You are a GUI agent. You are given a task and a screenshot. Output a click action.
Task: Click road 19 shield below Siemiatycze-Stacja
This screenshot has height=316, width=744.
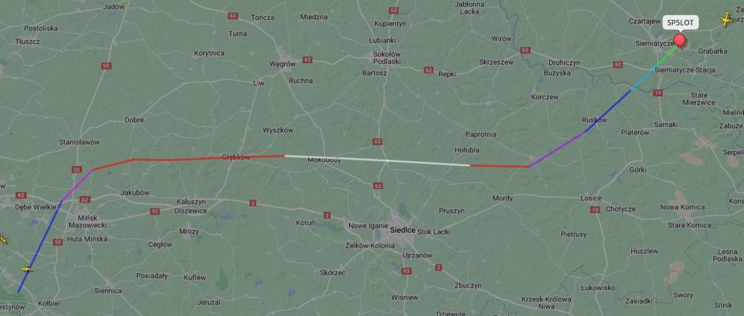pyautogui.click(x=657, y=92)
